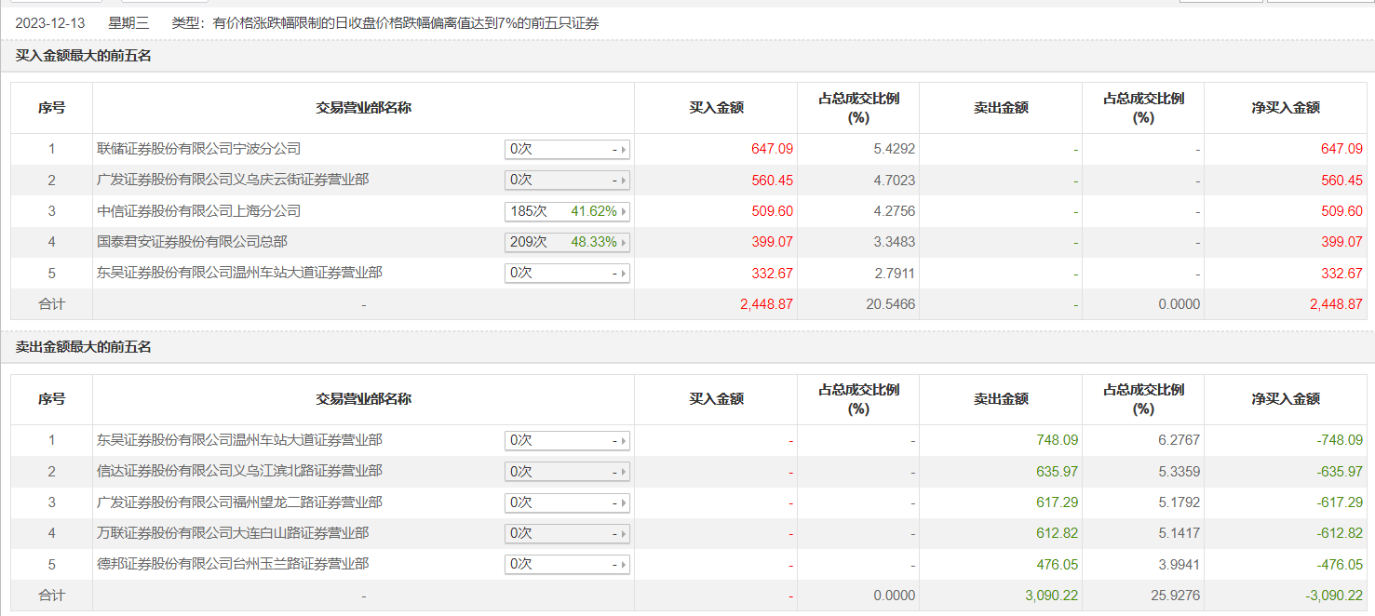Click dropdown arrow for 东吴证券 in buy table
Screen dimensions: 1375x616
623,273
